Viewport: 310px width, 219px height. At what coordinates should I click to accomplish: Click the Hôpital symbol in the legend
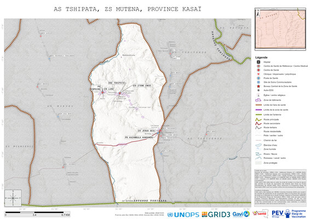[258, 62]
